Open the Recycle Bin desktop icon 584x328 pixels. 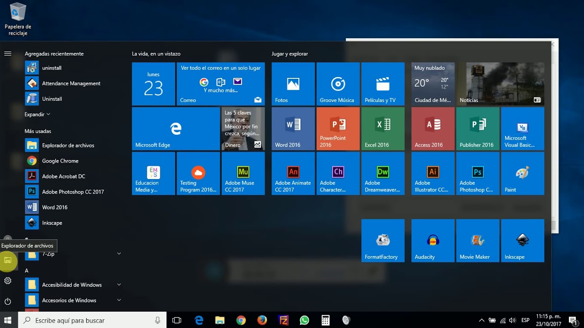(18, 19)
